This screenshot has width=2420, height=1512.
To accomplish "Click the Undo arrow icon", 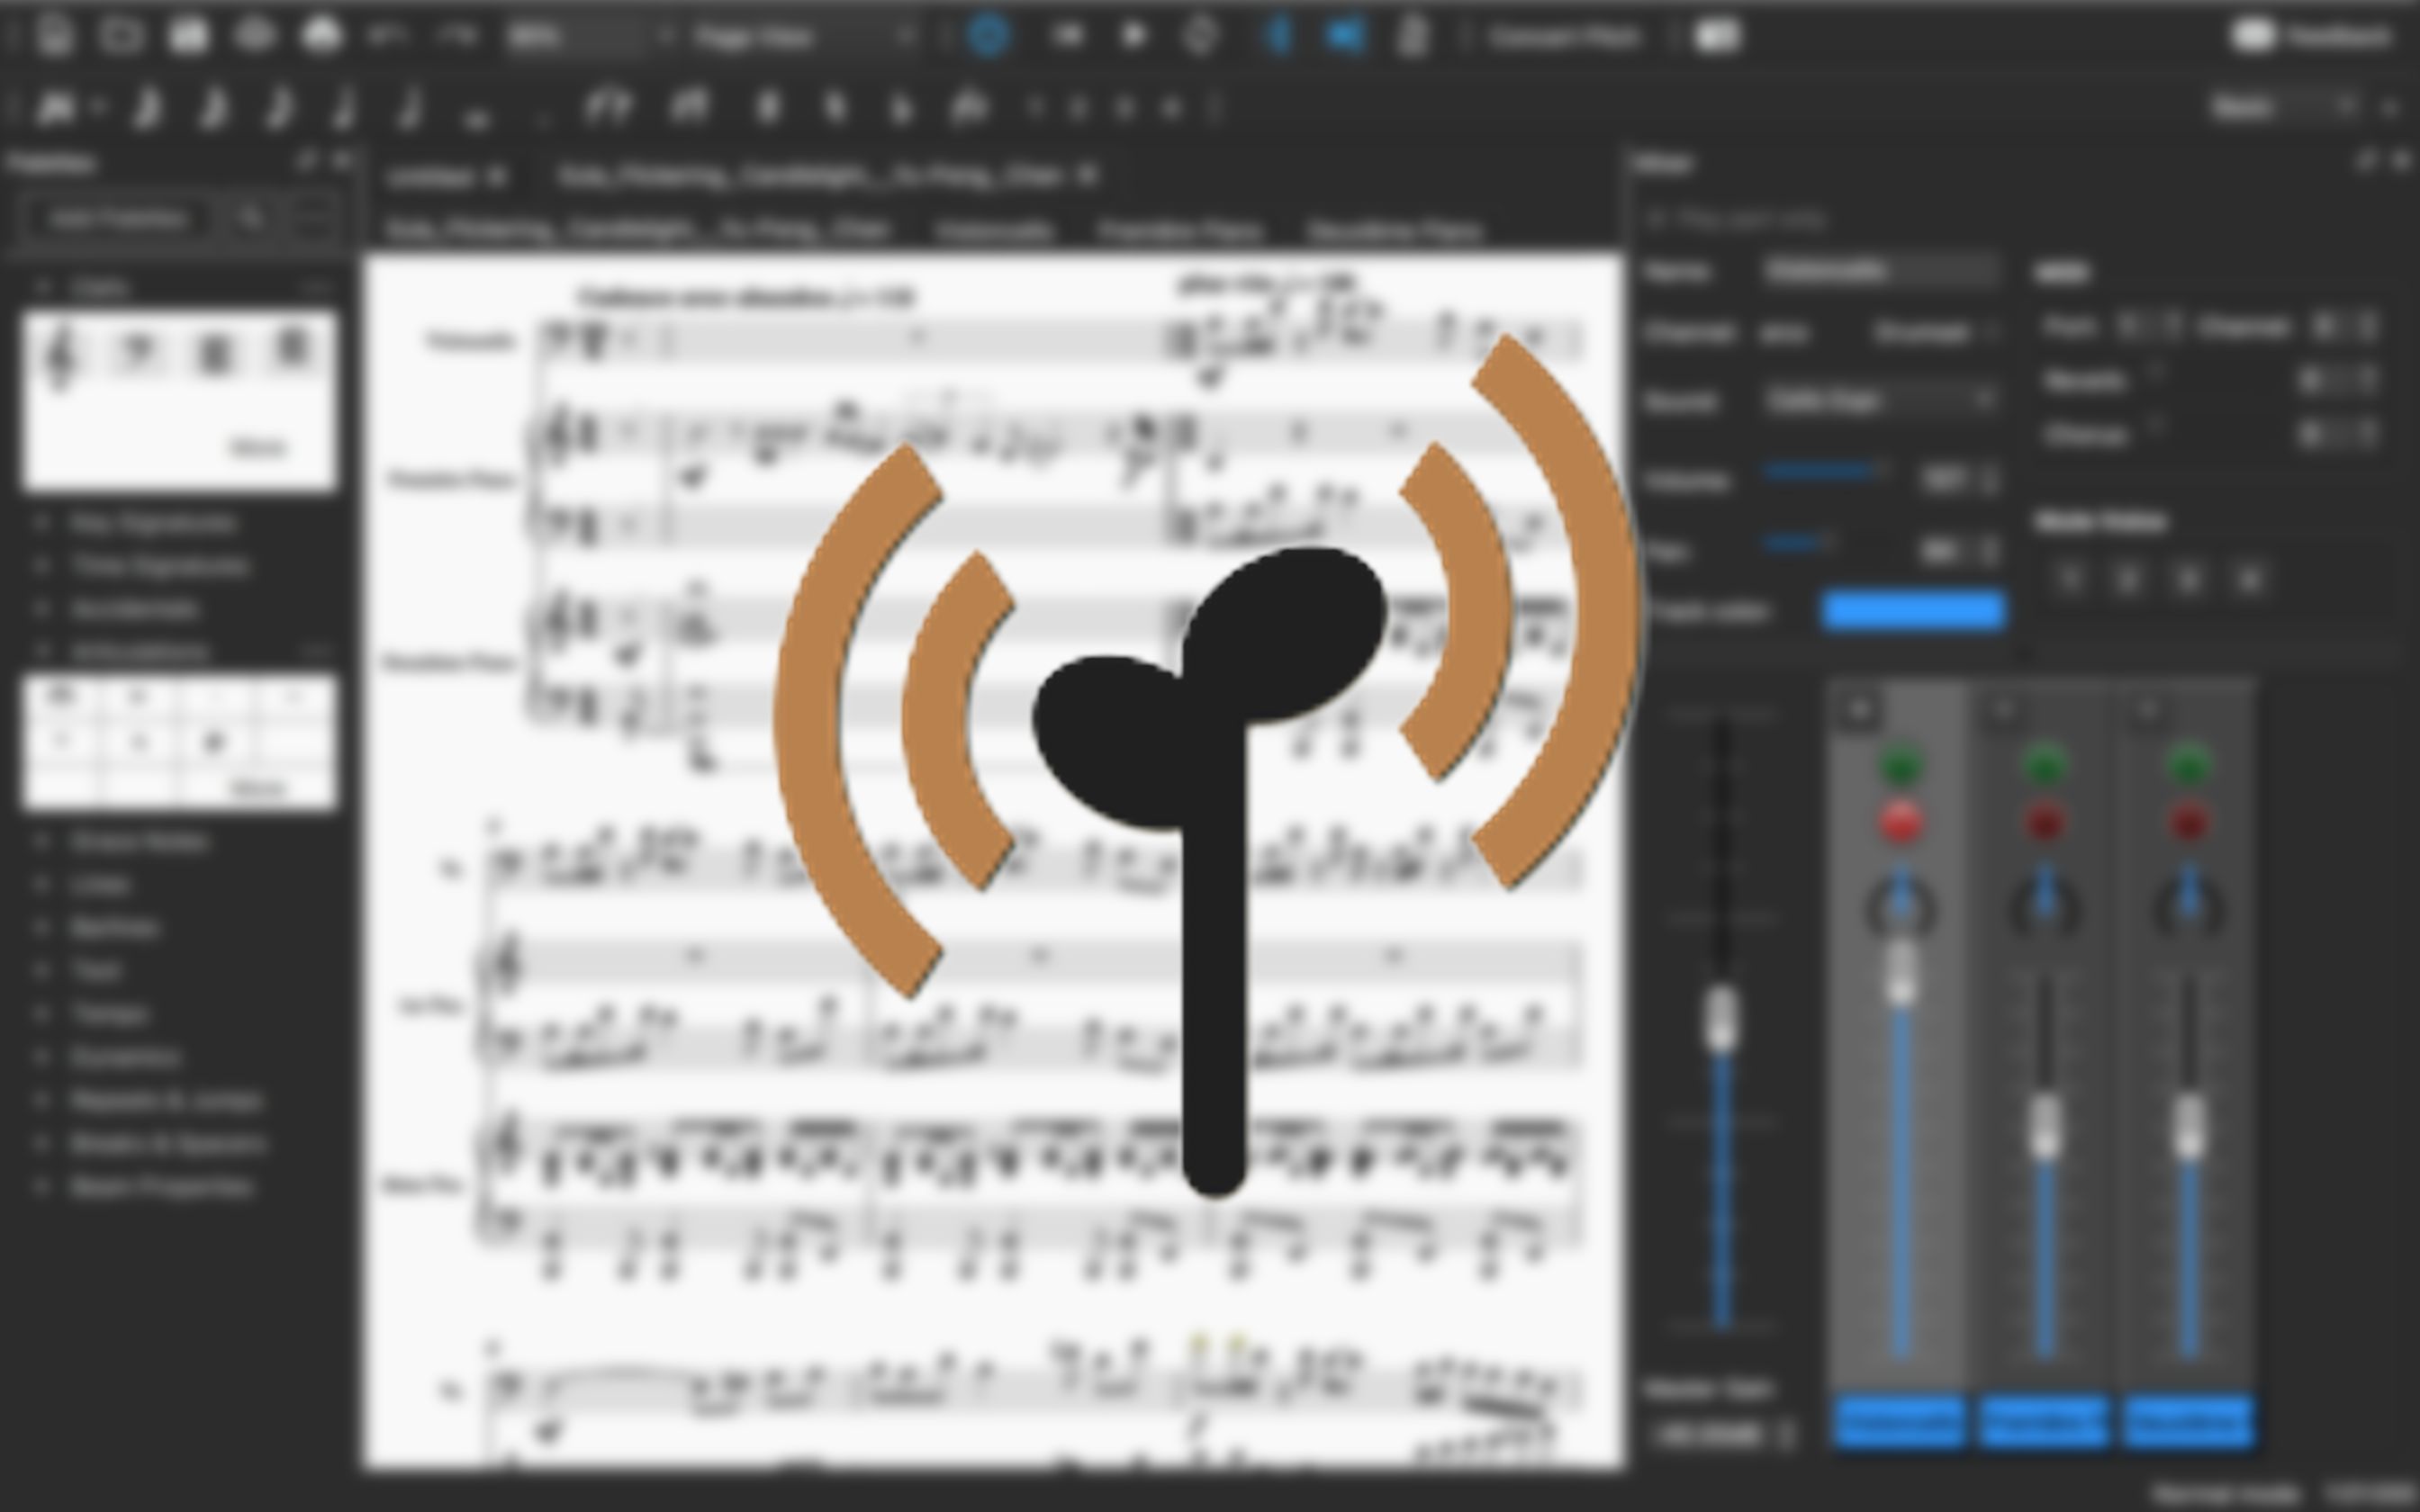I will click(x=386, y=36).
